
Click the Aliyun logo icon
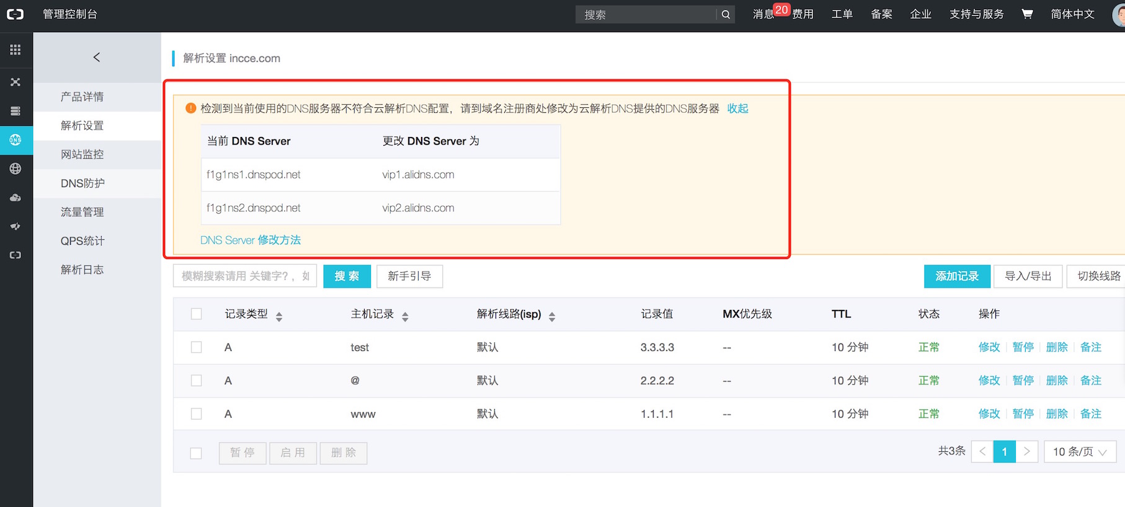(15, 14)
